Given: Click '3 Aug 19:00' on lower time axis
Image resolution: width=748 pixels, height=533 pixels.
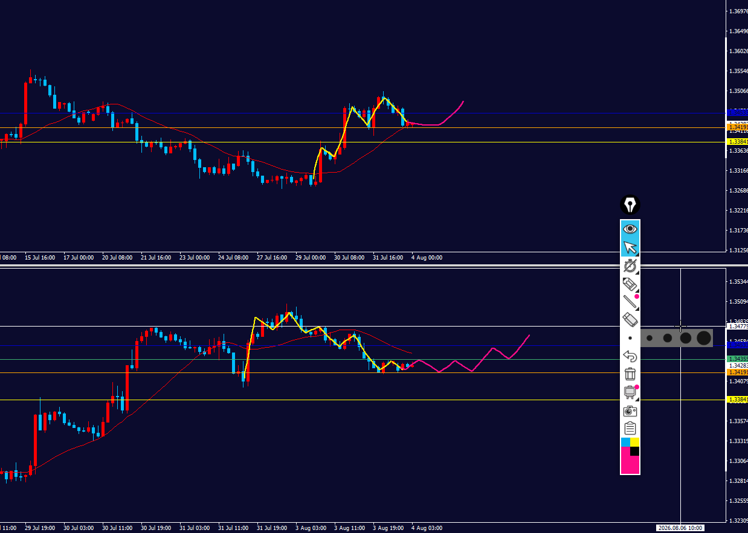Looking at the screenshot, I should point(388,528).
